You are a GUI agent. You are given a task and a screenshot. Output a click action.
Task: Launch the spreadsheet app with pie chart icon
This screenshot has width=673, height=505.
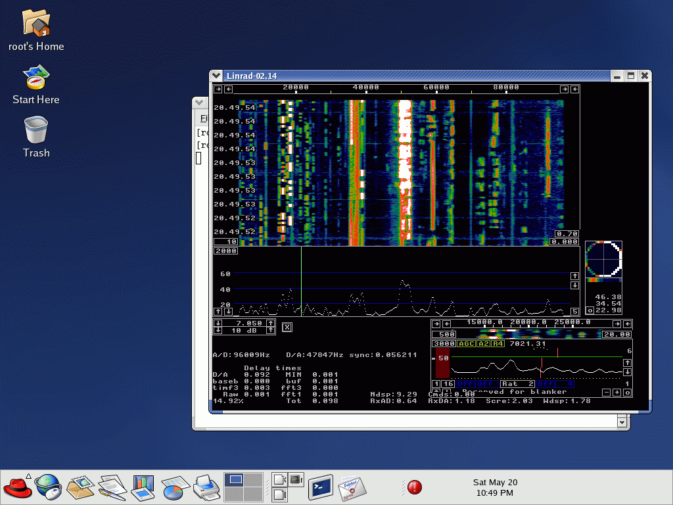(175, 487)
